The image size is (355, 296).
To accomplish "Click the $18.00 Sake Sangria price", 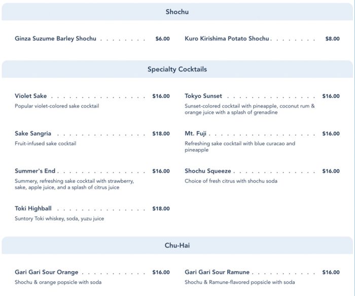I will 161,134.
